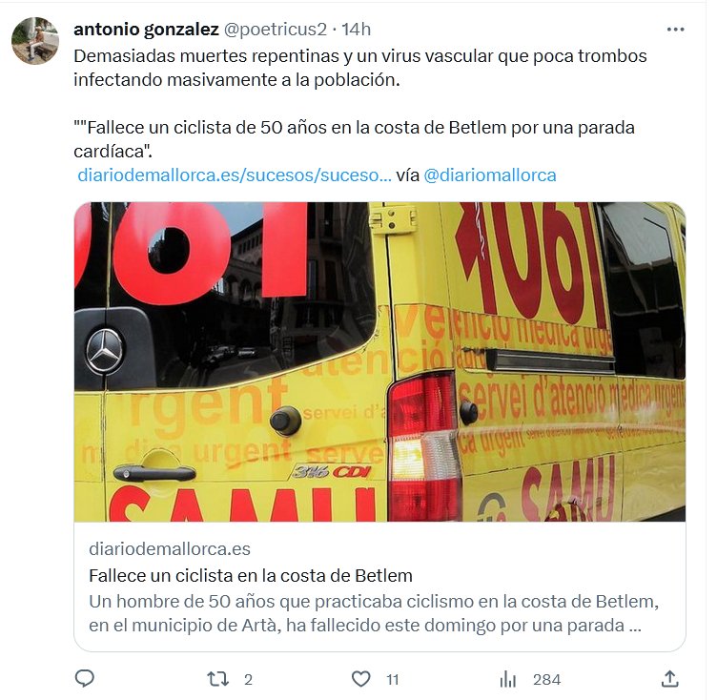Screen dimensions: 717x700
Task: Click card headline Fallece un ciclista
Action: pyautogui.click(x=251, y=576)
